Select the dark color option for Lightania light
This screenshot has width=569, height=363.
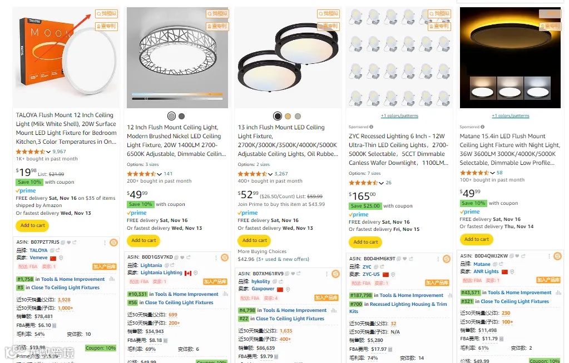coord(182,117)
